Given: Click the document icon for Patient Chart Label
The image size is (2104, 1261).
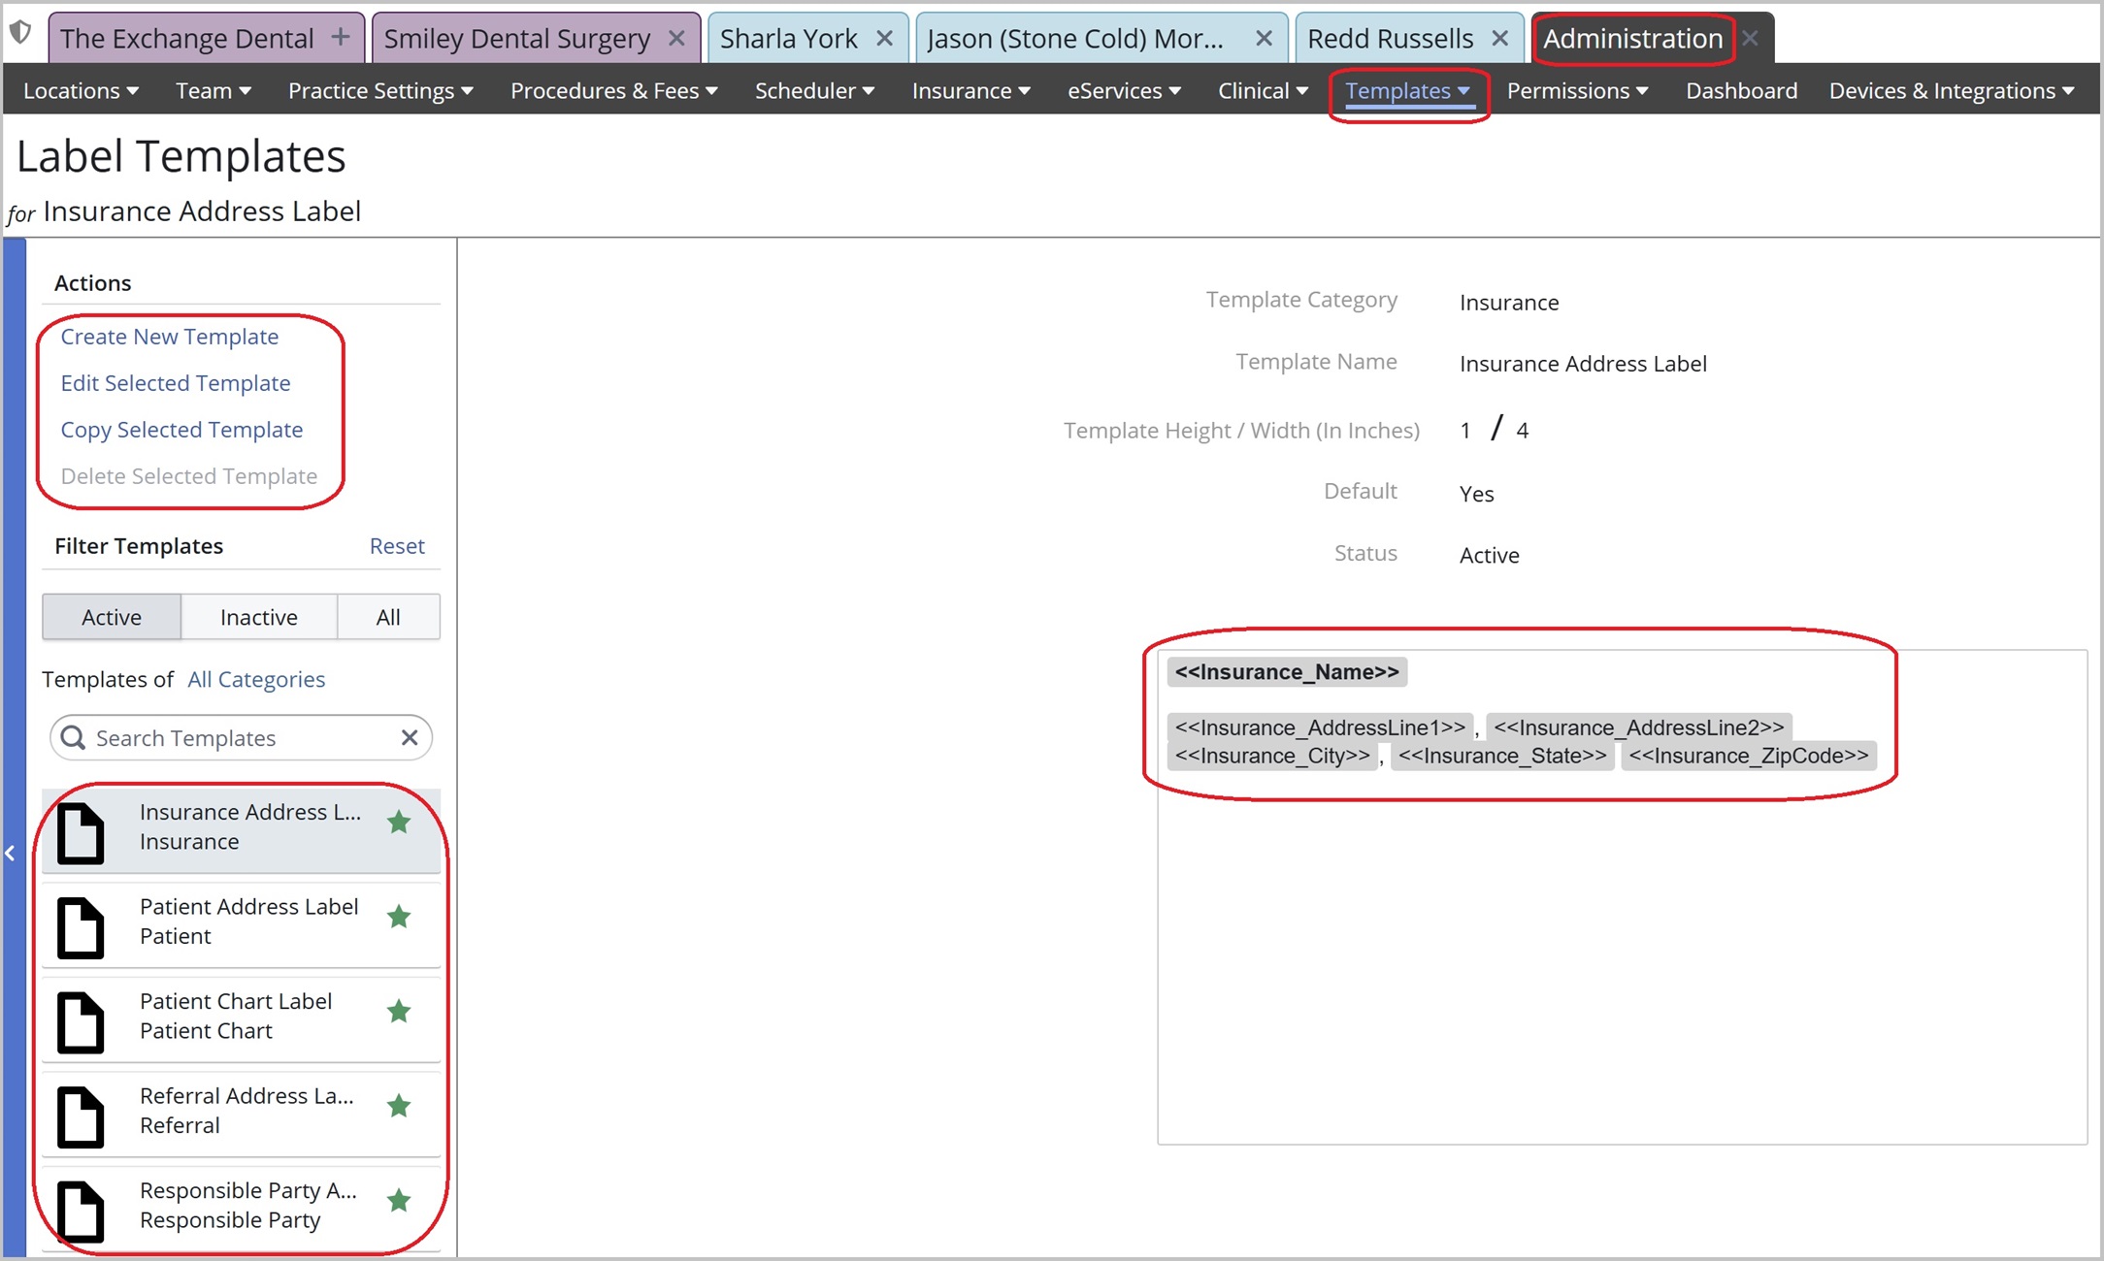Looking at the screenshot, I should coord(81,1021).
